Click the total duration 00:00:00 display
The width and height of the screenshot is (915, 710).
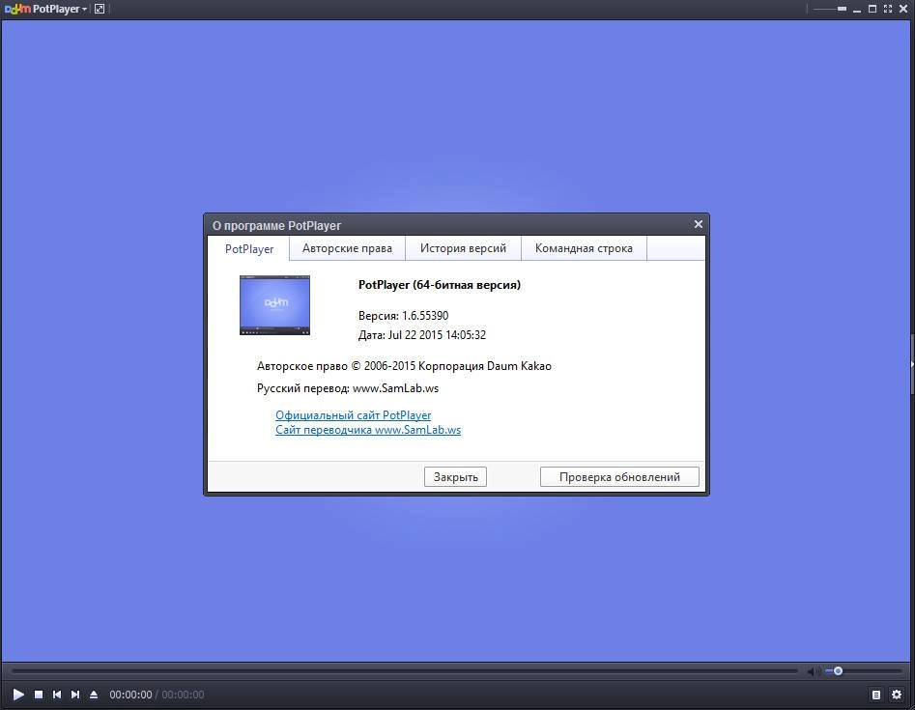pyautogui.click(x=183, y=695)
